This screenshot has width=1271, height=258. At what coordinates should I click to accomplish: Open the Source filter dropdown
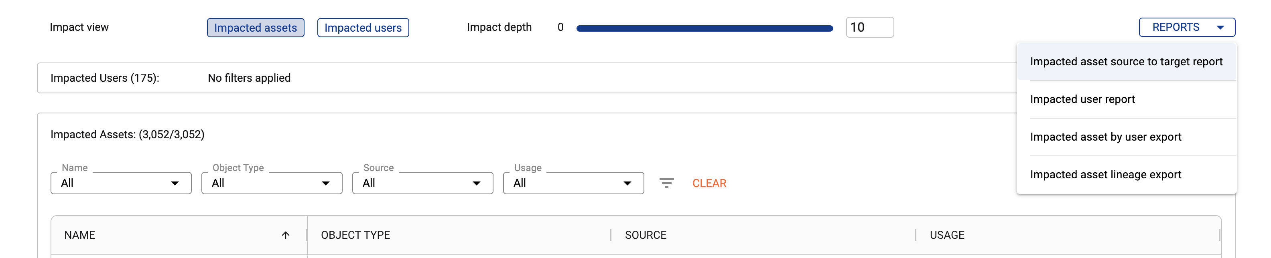(422, 183)
